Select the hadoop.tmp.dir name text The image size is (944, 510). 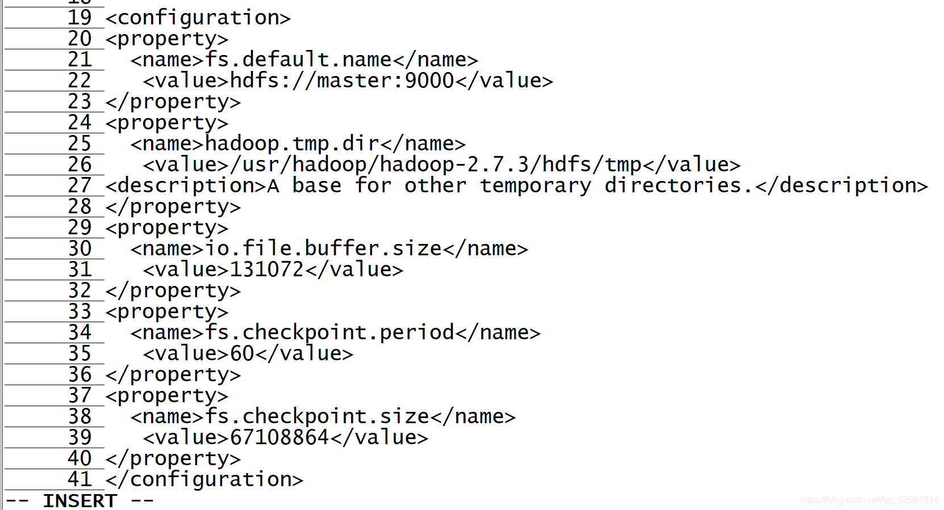292,144
